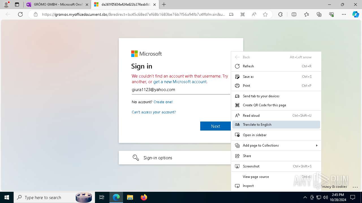The height and width of the screenshot is (203, 362).
Task: Click Microsoft Edge taskbar icon
Action: [116, 197]
